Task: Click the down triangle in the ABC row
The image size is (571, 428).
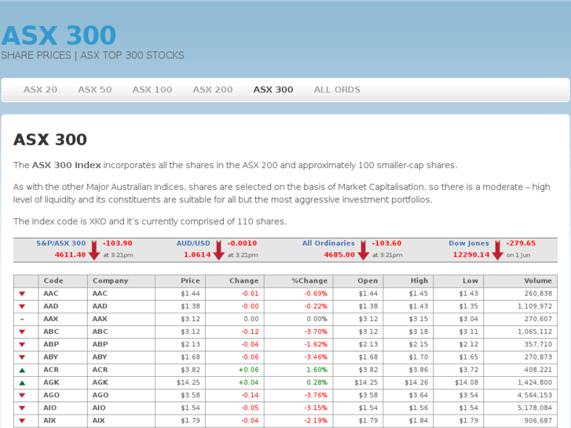Action: [22, 332]
